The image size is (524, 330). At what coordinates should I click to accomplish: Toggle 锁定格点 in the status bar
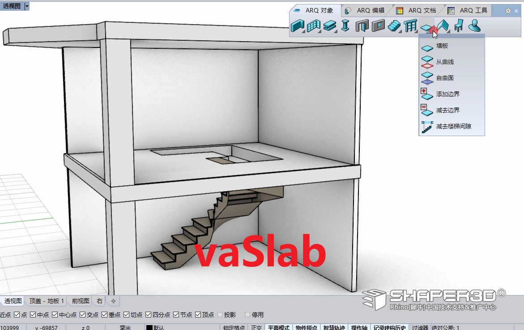click(234, 327)
